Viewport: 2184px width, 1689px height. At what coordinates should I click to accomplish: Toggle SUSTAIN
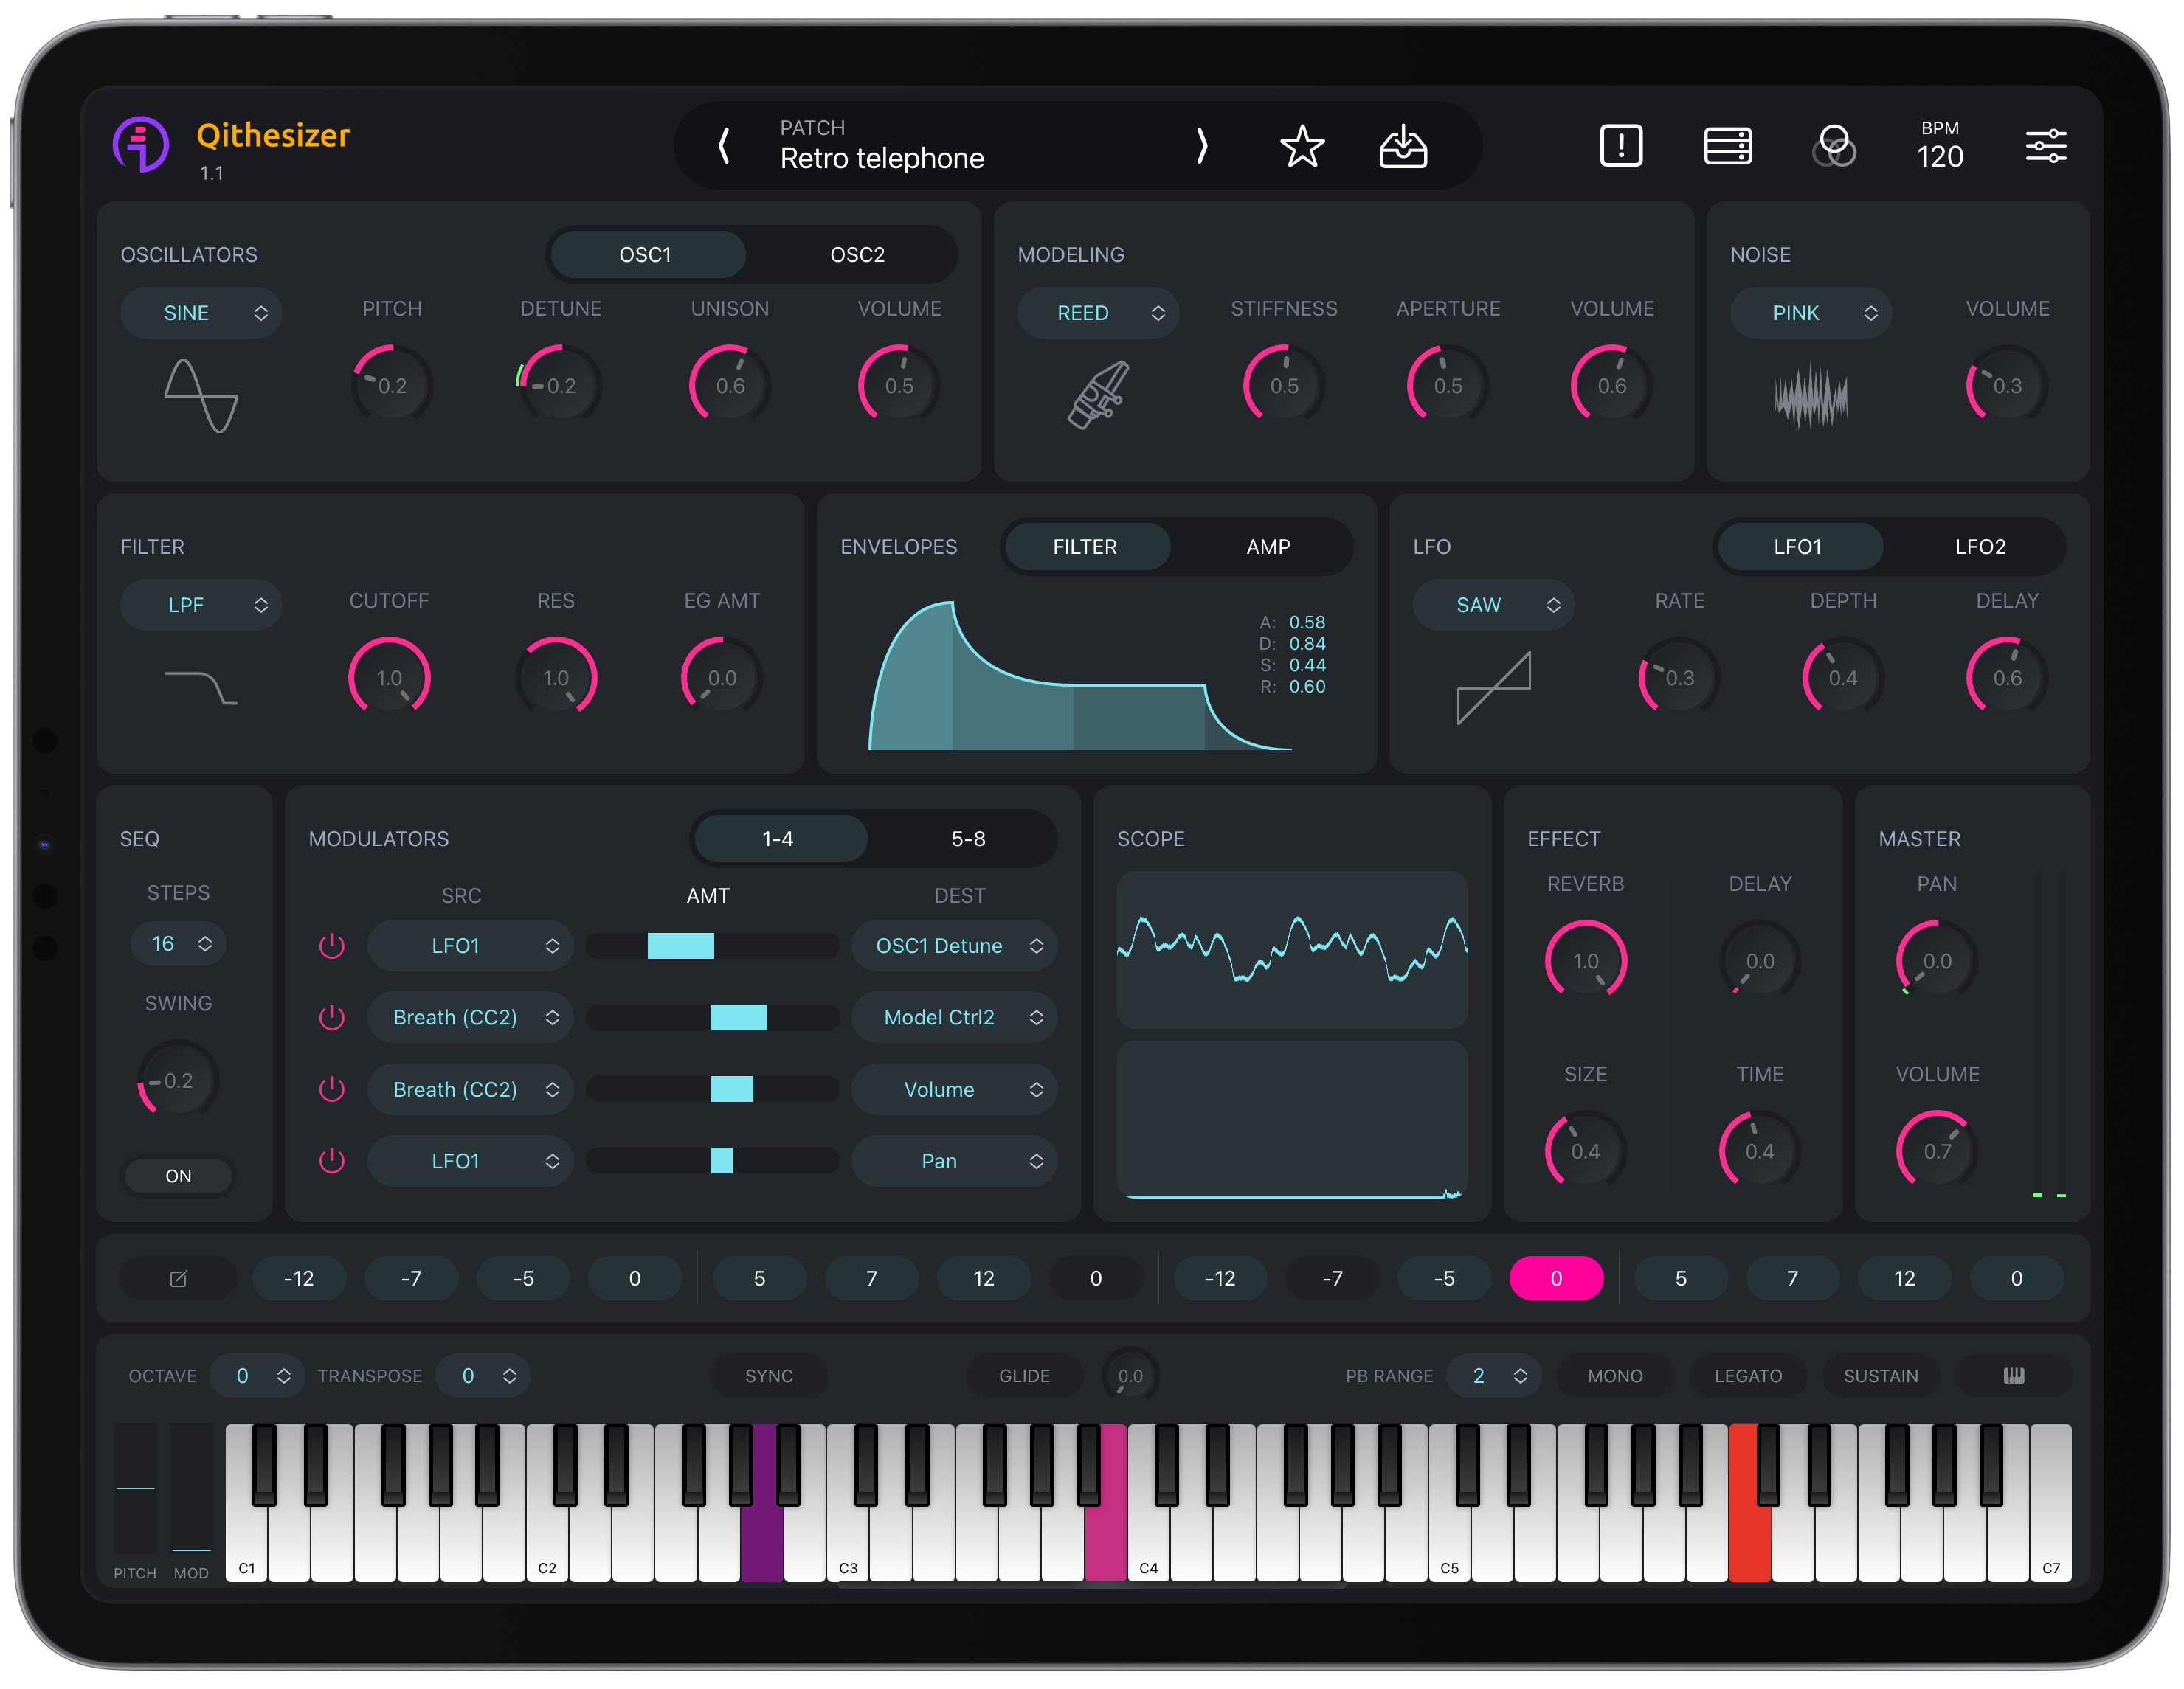tap(1881, 1376)
